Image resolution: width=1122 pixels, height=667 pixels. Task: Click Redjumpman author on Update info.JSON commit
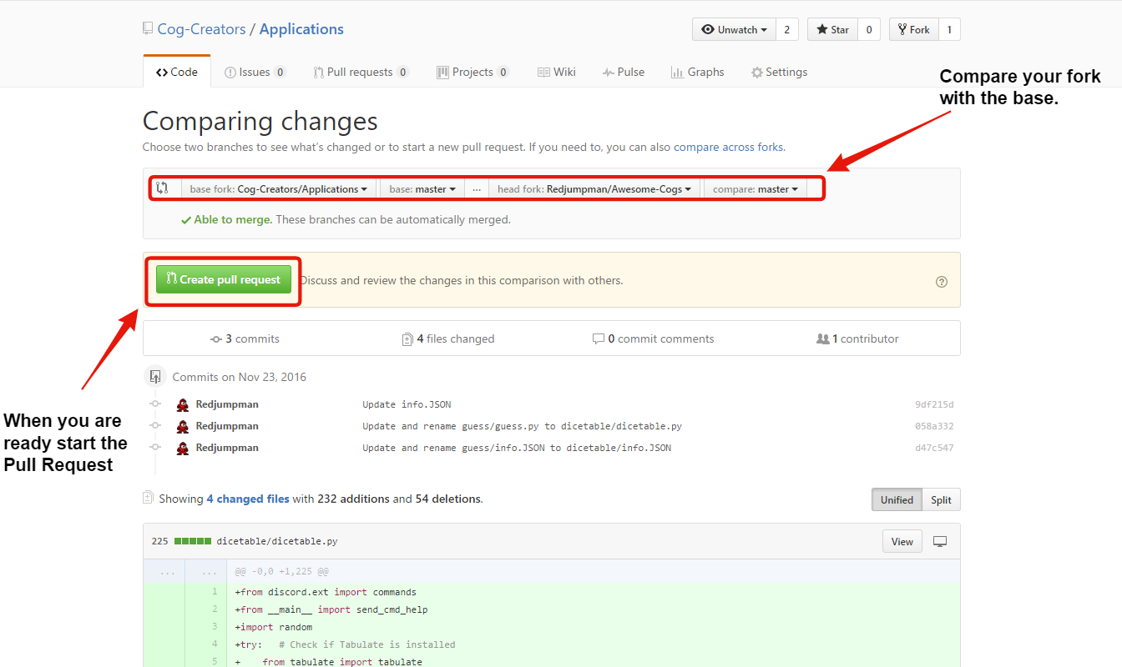click(x=227, y=404)
